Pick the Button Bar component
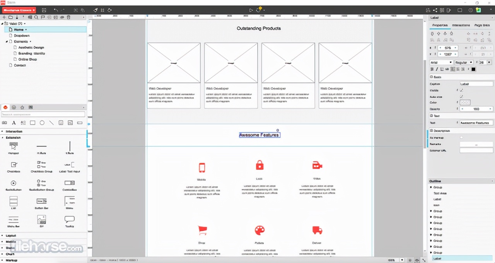The width and height of the screenshot is (495, 263). tap(41, 203)
